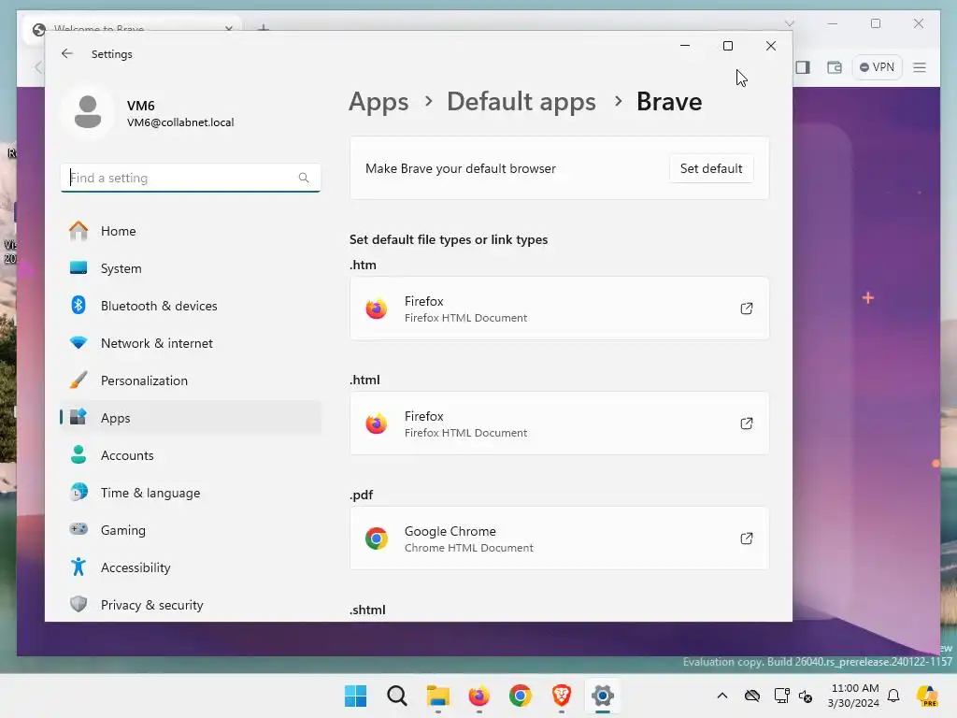Change the .htm Firefox default app
This screenshot has height=718, width=957.
pos(559,309)
